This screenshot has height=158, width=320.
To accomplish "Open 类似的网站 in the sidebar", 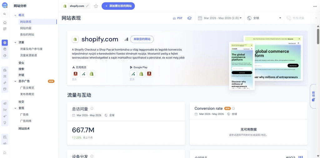I will tap(27, 34).
